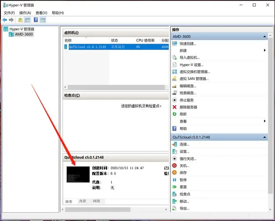The height and width of the screenshot is (221, 275).
Task: Click the Back arrow toolbar icon
Action: (x=5, y=20)
